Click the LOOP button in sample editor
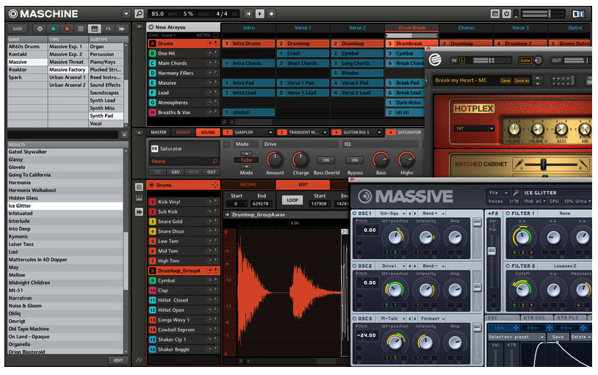 [293, 200]
